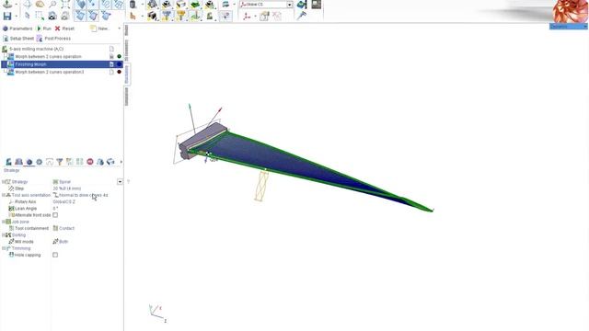This screenshot has height=331, width=589.
Task: Click the Spiral strategy value
Action: point(65,182)
